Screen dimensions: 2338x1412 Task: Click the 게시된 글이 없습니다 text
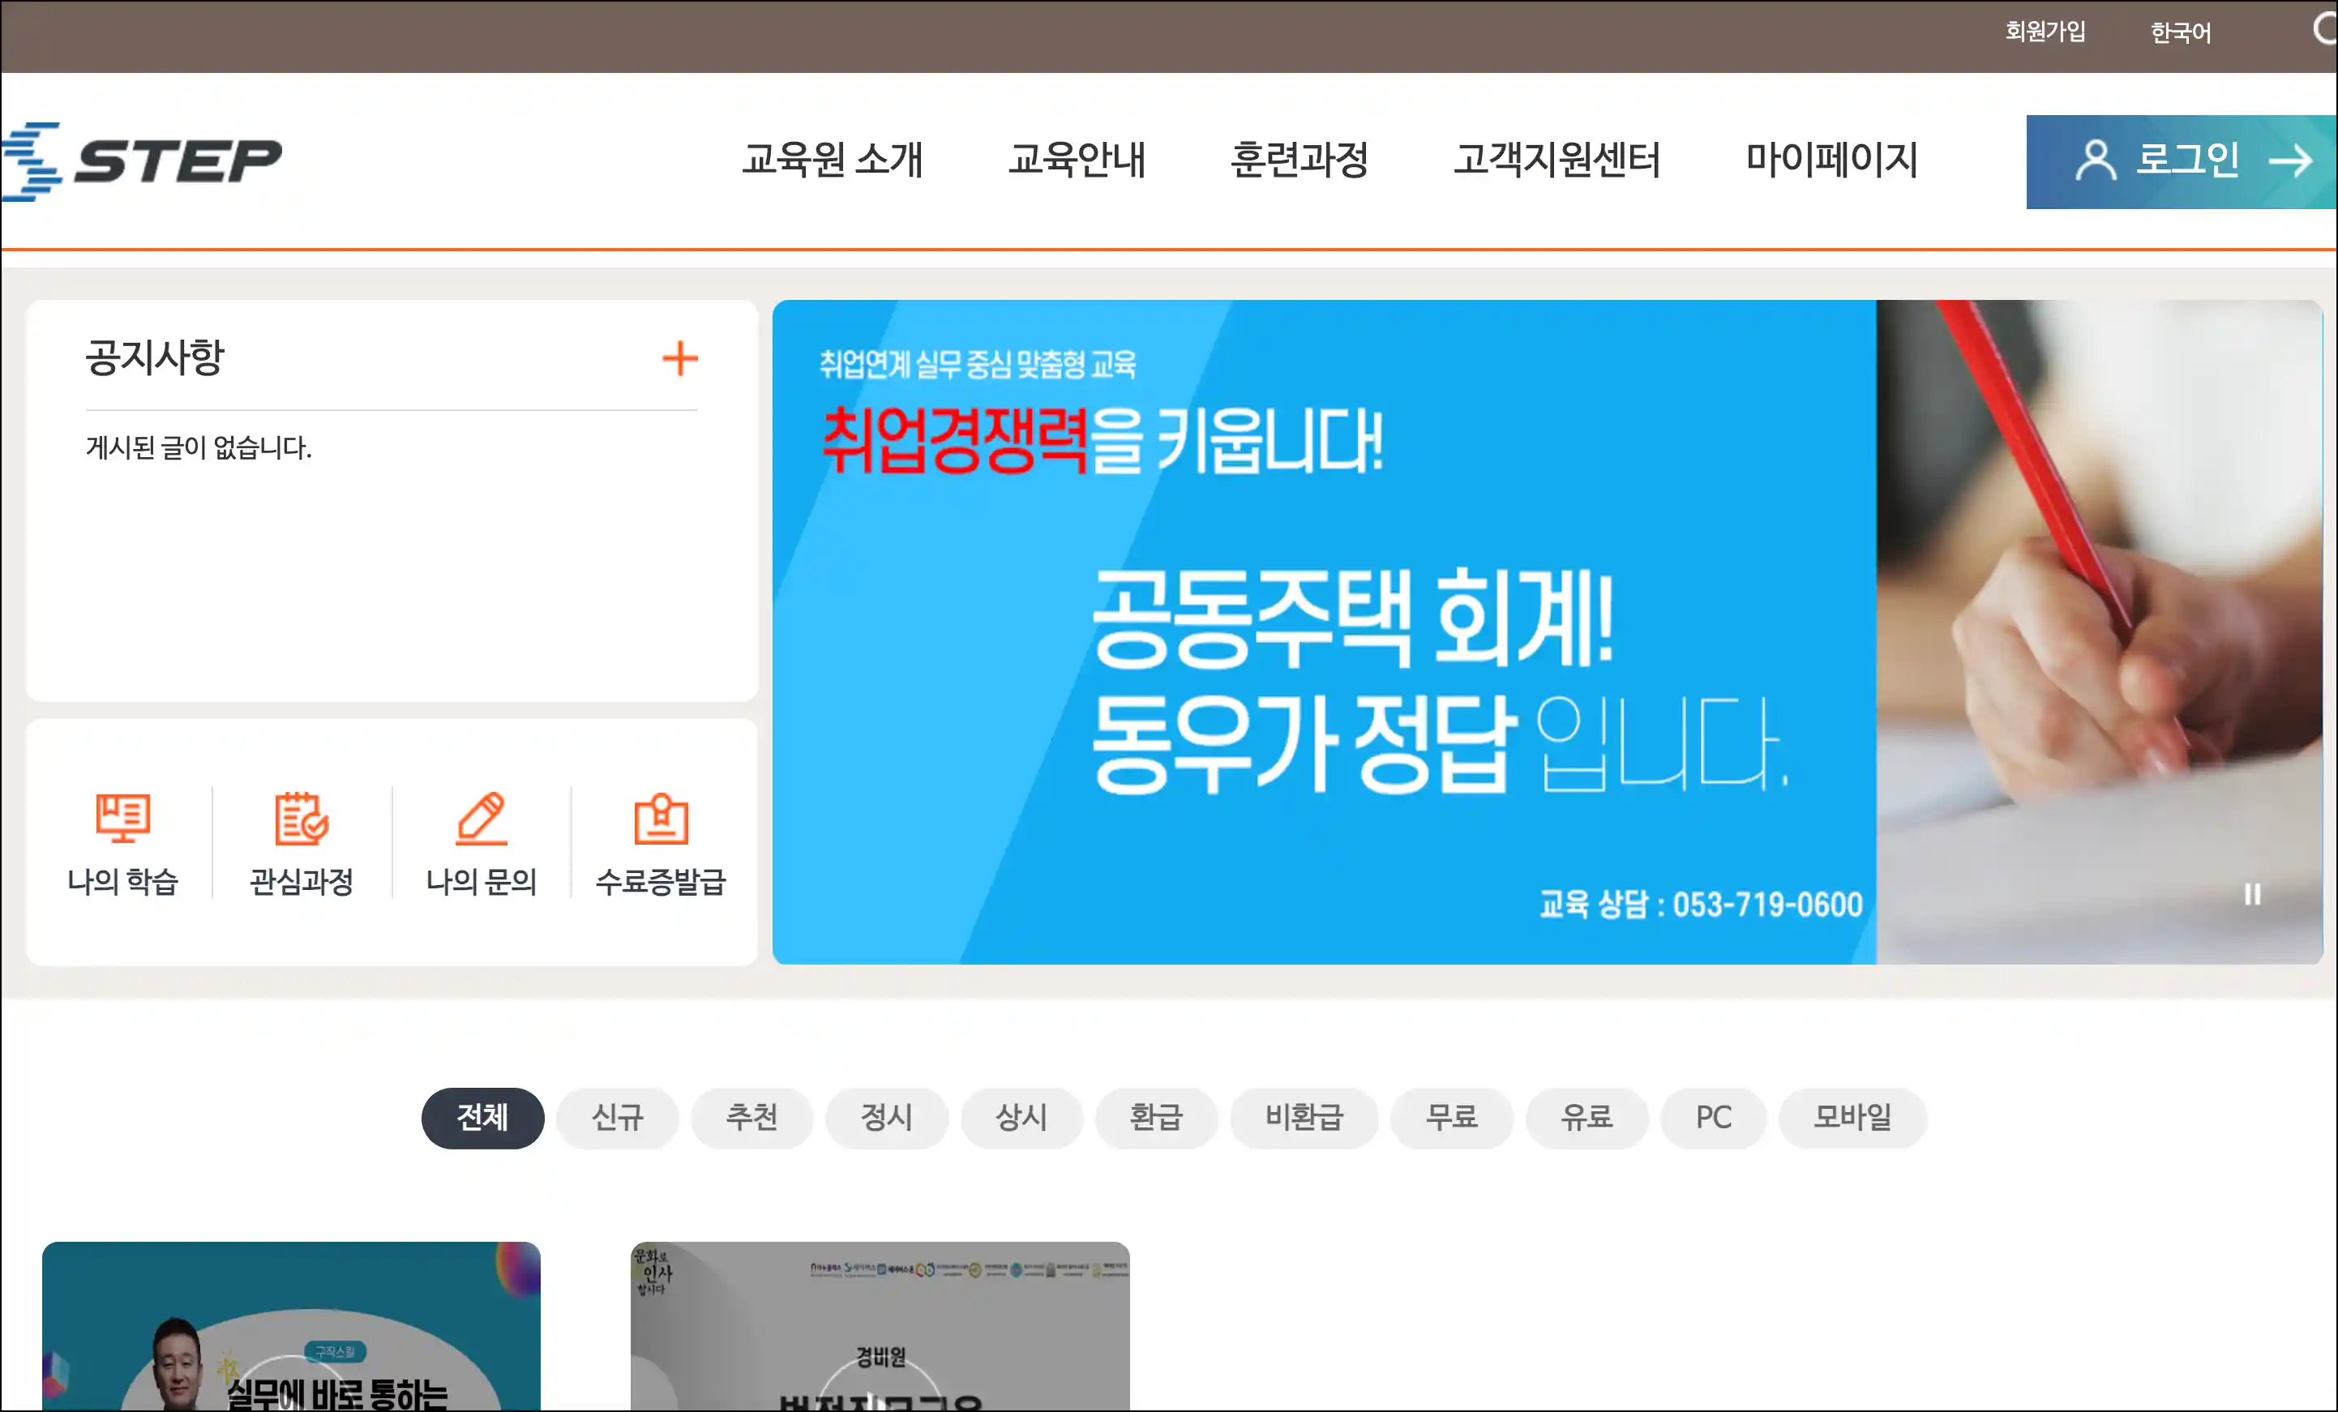[199, 447]
